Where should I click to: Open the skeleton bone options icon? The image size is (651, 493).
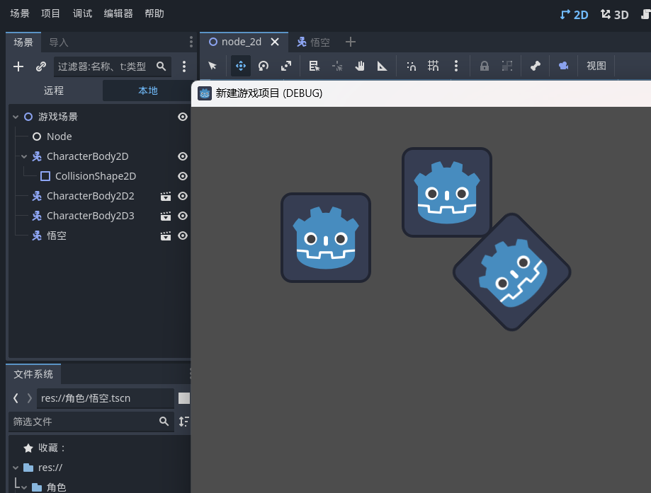coord(536,66)
